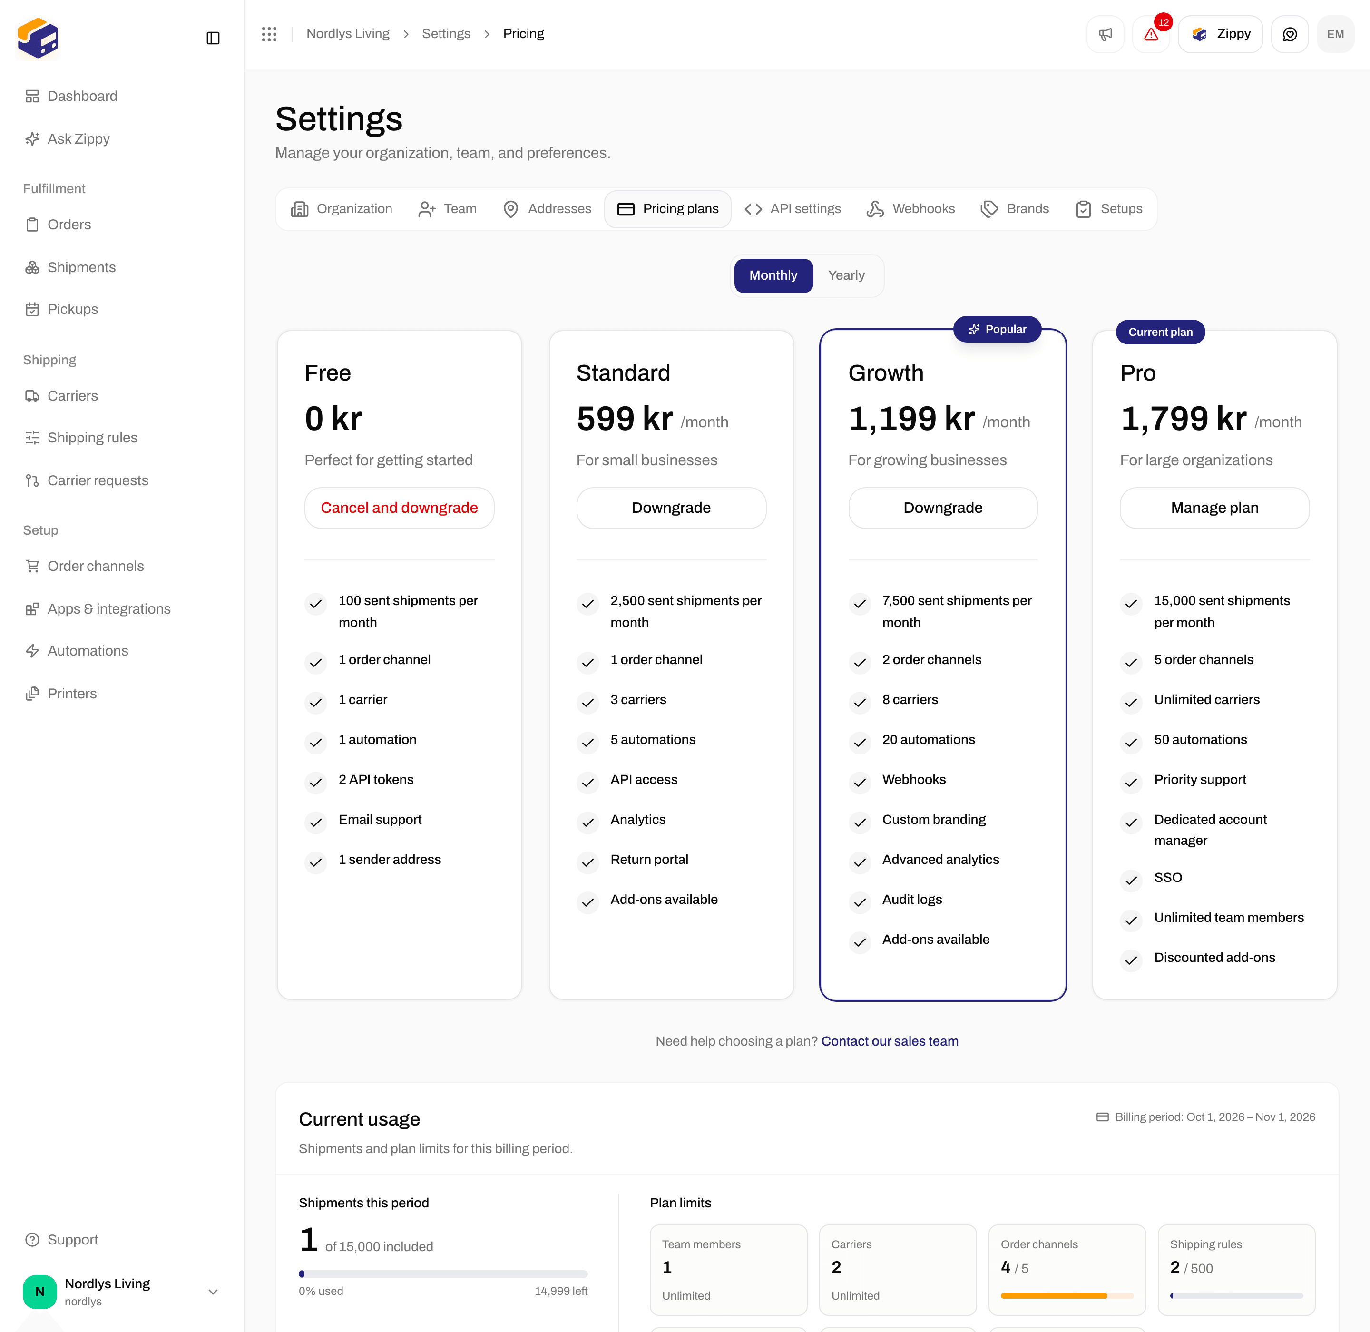Screen dimensions: 1370x1332
Task: Expand the Nordlys Living organization switcher
Action: 122,1292
